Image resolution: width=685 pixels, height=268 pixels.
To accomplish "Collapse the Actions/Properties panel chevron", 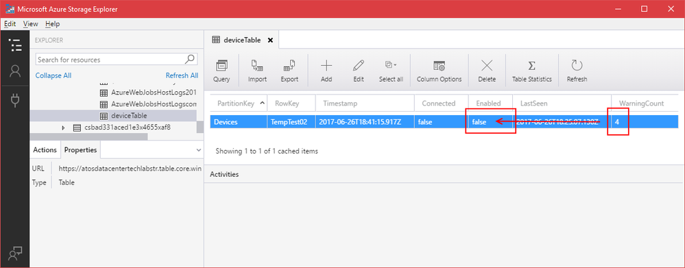I will [198, 149].
